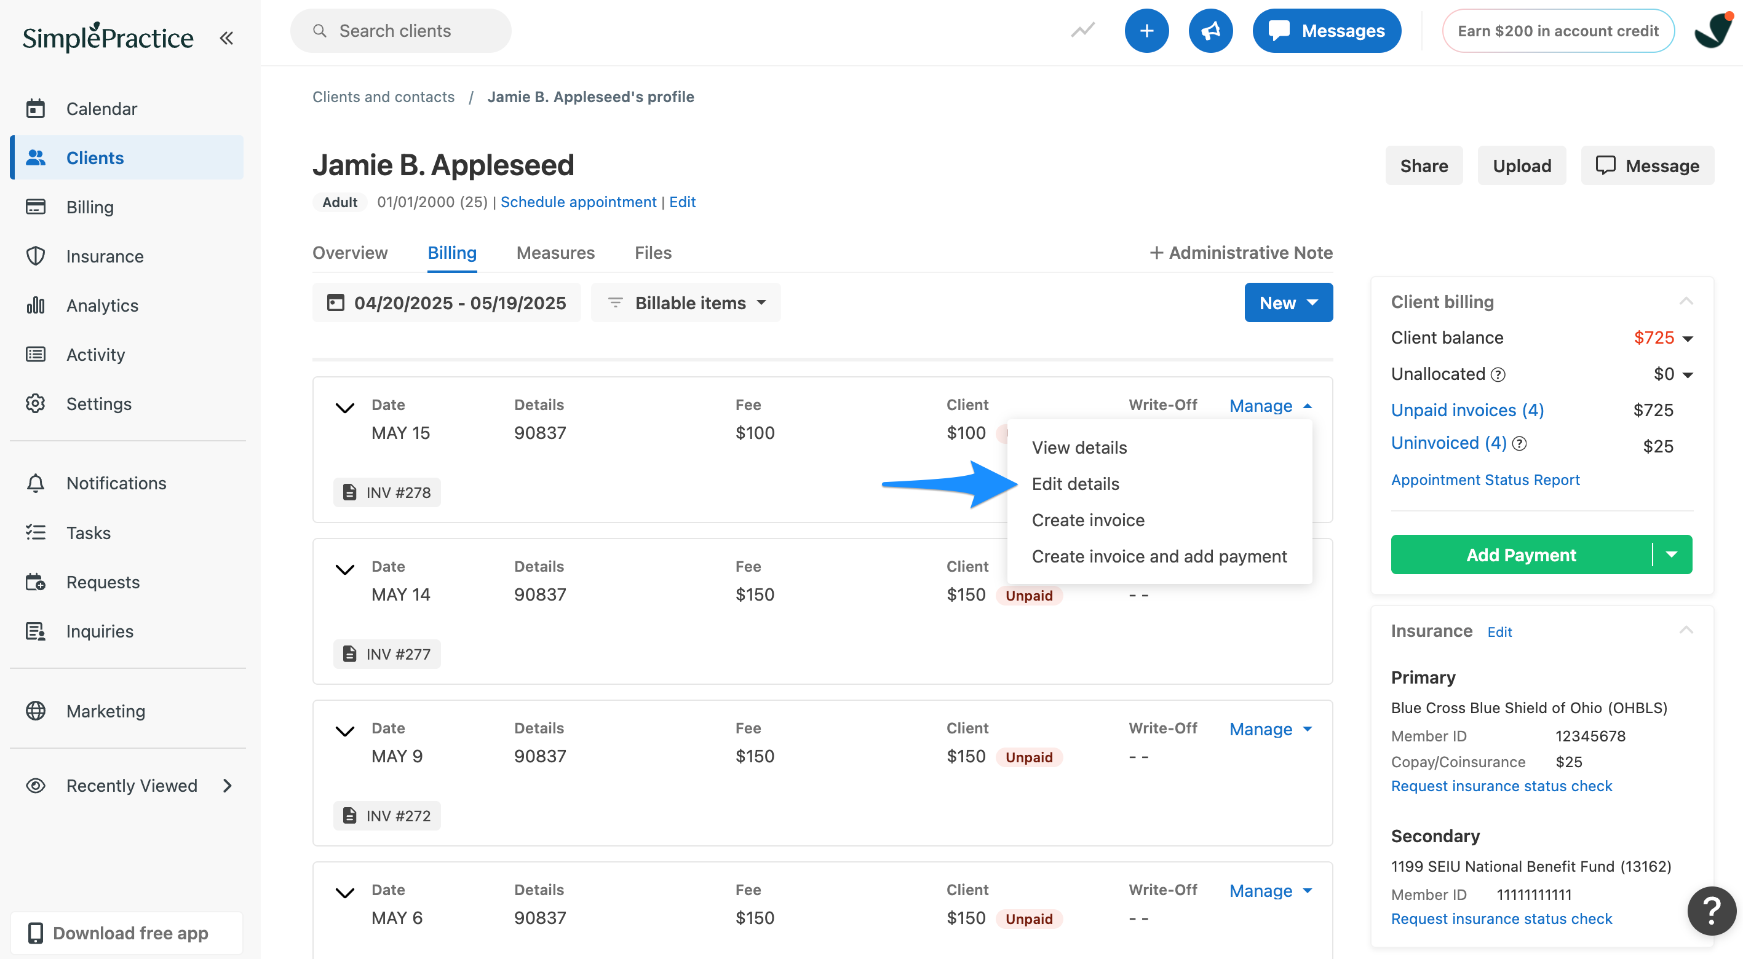This screenshot has height=959, width=1743.
Task: Expand the Client balance $725 dropdown
Action: pyautogui.click(x=1687, y=339)
